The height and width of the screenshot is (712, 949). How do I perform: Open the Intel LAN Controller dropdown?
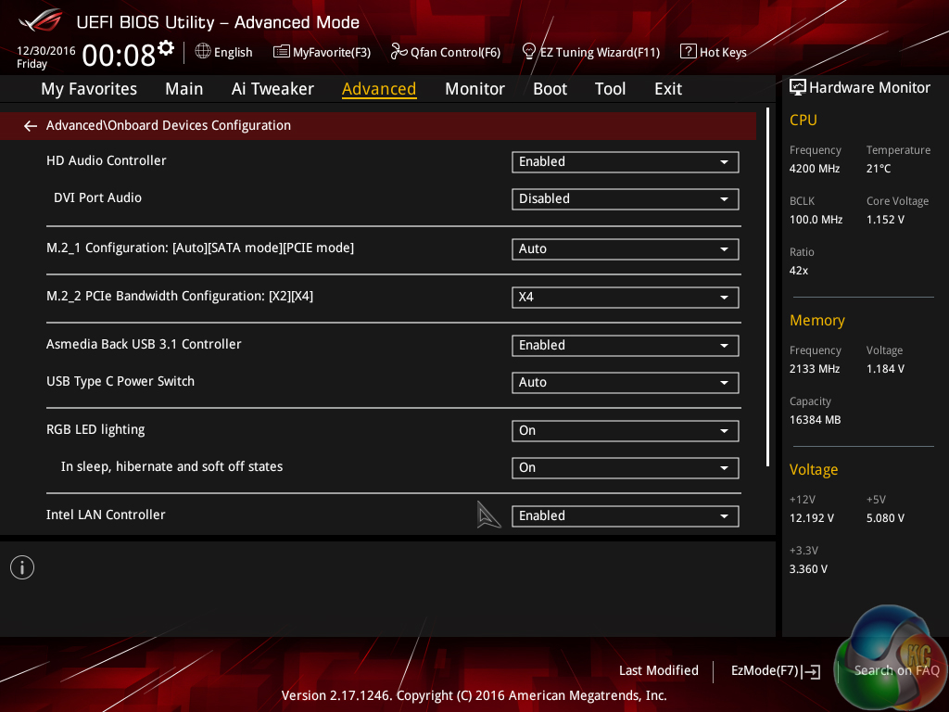coord(626,515)
